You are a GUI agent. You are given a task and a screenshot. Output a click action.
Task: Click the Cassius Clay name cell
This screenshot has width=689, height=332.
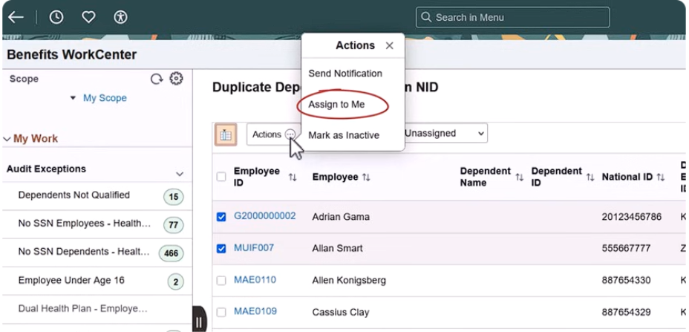click(x=341, y=313)
